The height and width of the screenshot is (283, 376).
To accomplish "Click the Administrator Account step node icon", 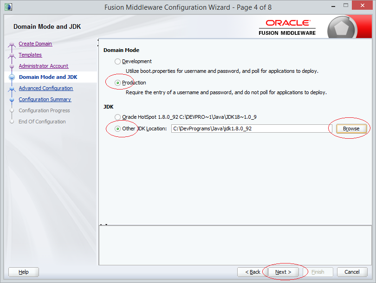I will 12,66.
